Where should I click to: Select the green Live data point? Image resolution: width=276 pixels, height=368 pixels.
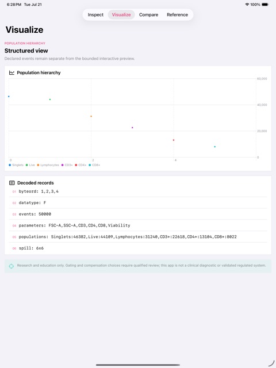pos(50,99)
